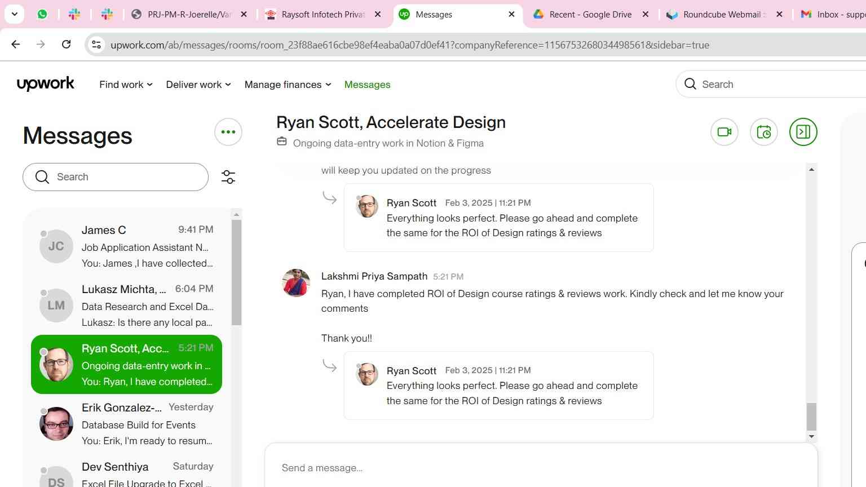This screenshot has height=487, width=866.
Task: Open the browser tab search dropdown
Action: [14, 14]
